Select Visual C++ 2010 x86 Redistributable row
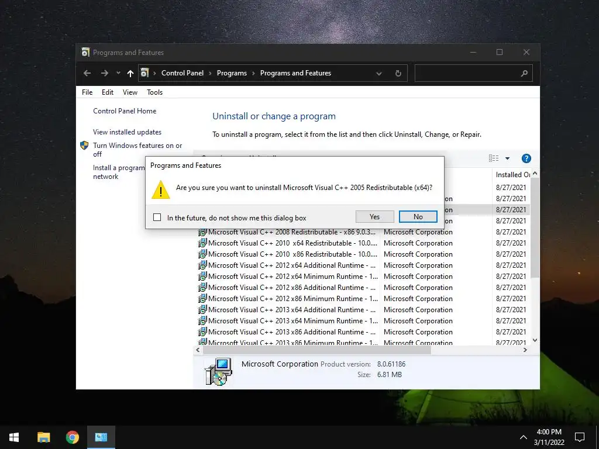The image size is (599, 449). pos(363,254)
